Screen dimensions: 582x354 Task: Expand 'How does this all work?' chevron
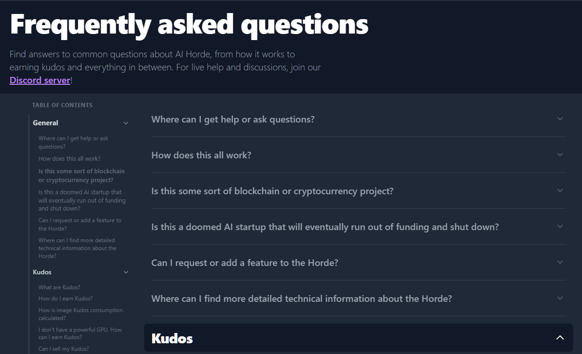click(x=560, y=155)
